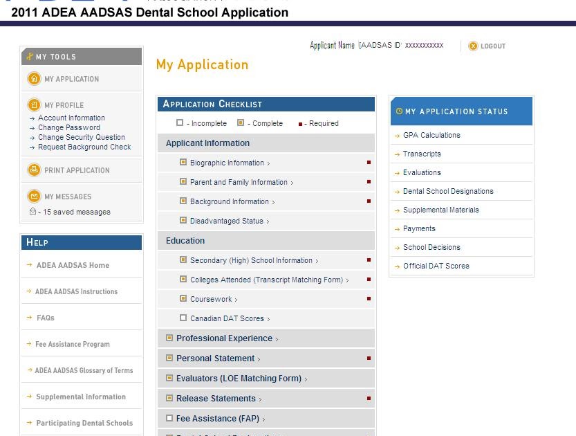The height and width of the screenshot is (436, 576).
Task: Open Secondary (High) School Information
Action: (x=251, y=260)
